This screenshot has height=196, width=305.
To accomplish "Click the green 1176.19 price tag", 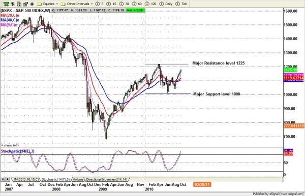I will [x=291, y=70].
